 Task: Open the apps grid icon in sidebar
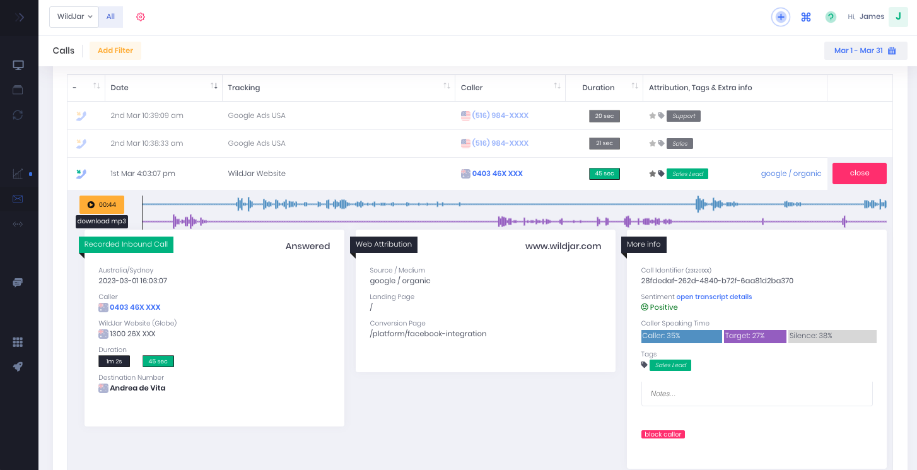coord(18,342)
